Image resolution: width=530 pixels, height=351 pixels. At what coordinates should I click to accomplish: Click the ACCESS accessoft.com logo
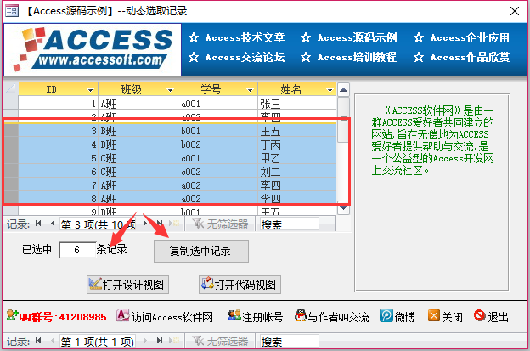click(x=93, y=49)
